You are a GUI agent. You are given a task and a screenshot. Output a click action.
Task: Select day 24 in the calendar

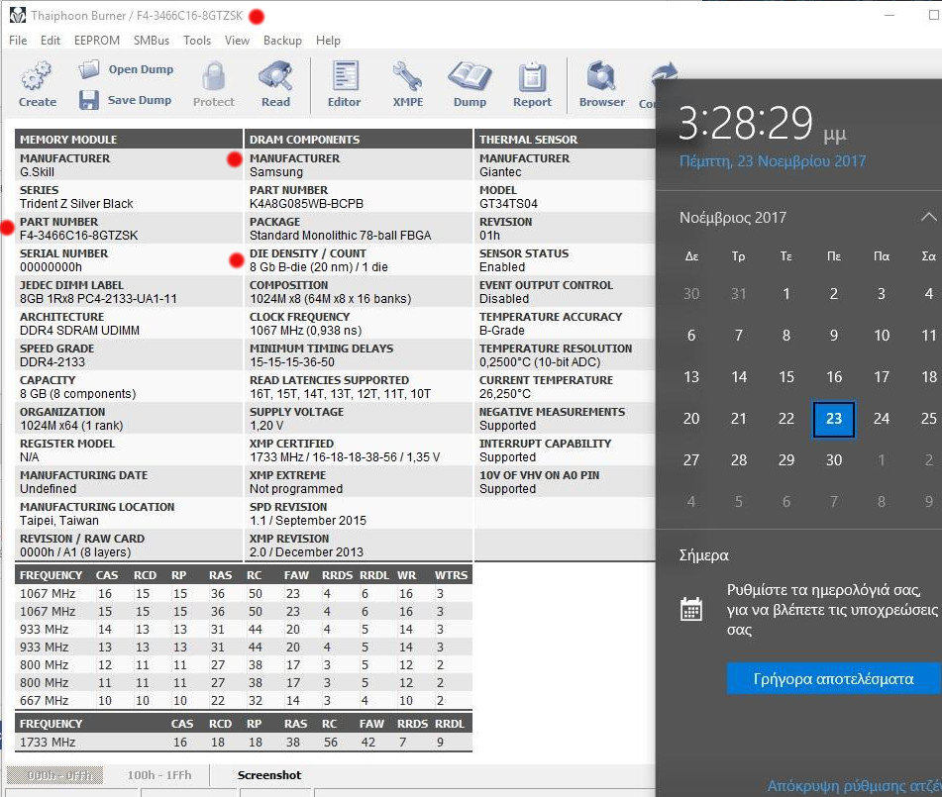pos(882,419)
